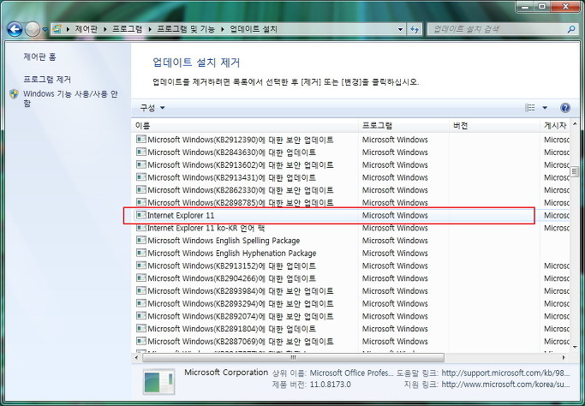Open the www.microsoft.com/korea 지원 링크

(x=505, y=385)
